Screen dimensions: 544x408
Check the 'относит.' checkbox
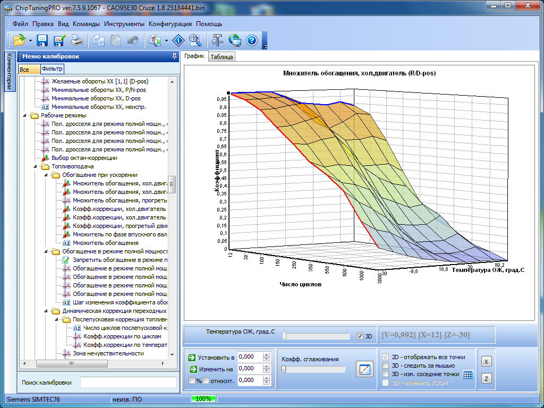[x=206, y=380]
